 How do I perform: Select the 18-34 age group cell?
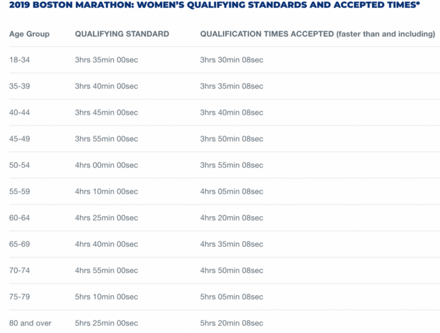click(19, 60)
